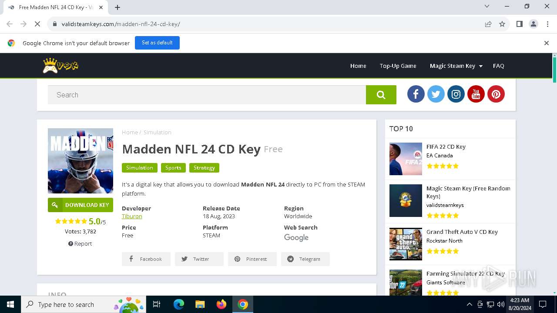Stop loading the page in Chrome
Viewport: 557px width, 313px height.
37,24
